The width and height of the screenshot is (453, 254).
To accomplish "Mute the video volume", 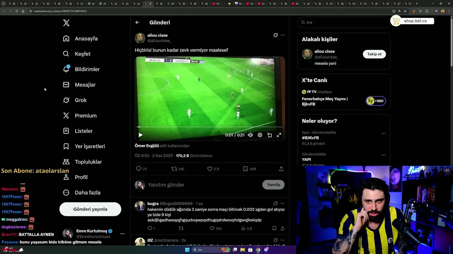I will tap(250, 135).
